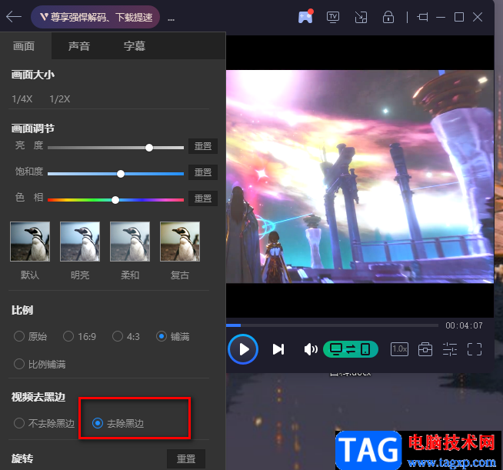Pin the player window on top
This screenshot has height=470, width=503.
[x=423, y=17]
